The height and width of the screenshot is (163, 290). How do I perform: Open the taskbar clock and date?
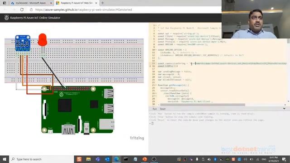pyautogui.click(x=274, y=159)
